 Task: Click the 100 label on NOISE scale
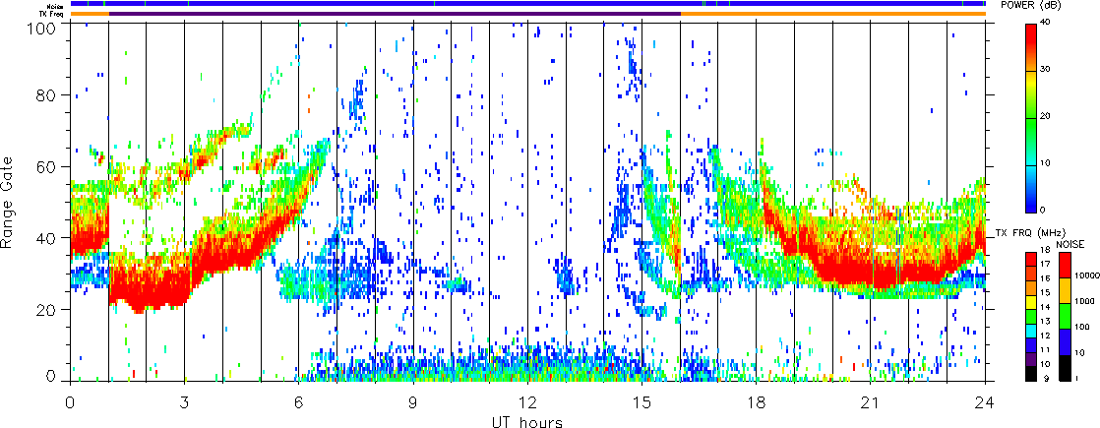[1081, 327]
